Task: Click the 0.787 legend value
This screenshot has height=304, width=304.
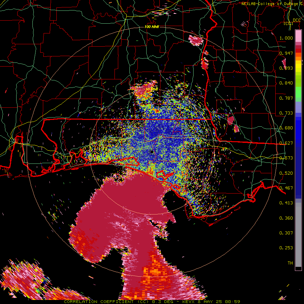Action: [x=286, y=98]
